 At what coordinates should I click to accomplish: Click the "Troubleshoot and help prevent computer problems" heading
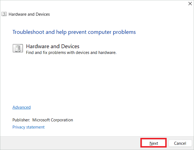[x=74, y=32]
